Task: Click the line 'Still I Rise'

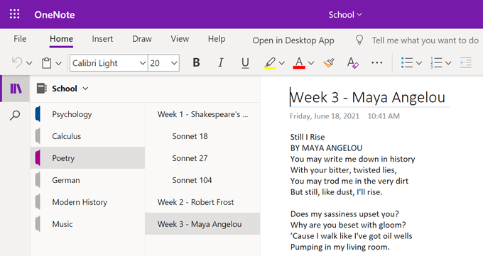Action: (308, 137)
